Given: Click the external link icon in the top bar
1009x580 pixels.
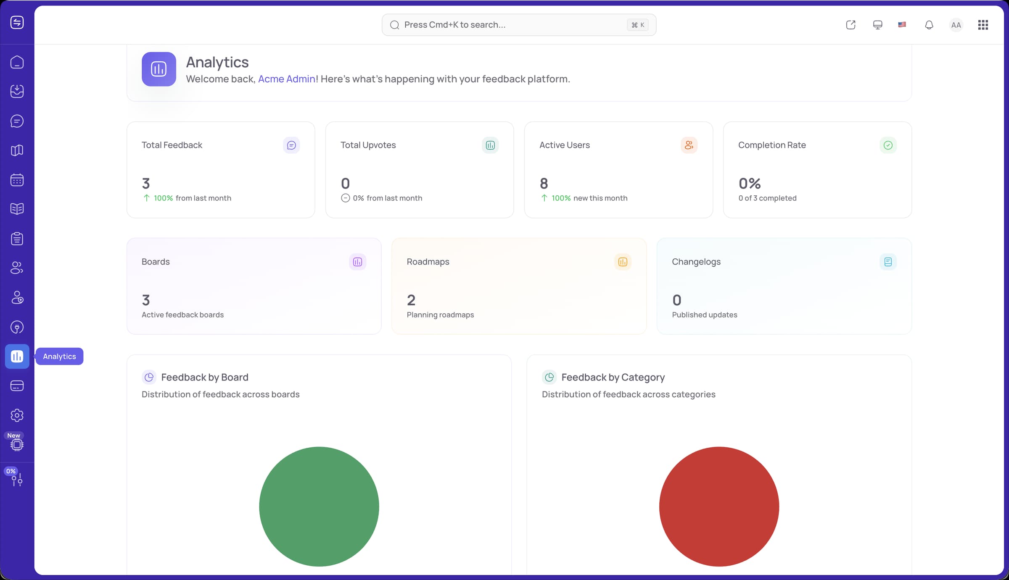Looking at the screenshot, I should point(851,25).
